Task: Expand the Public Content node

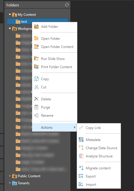Action: [10, 176]
